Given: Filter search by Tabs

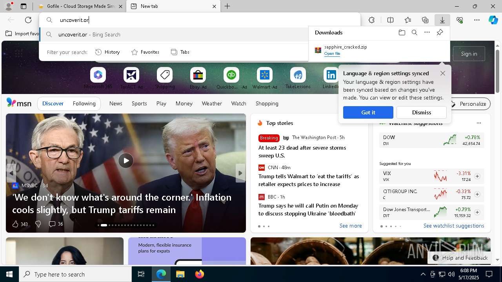Looking at the screenshot, I should pos(180,52).
